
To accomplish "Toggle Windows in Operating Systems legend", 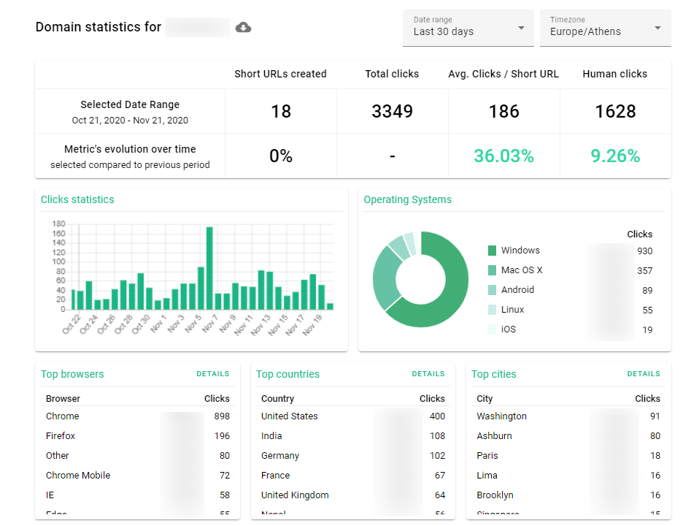I will coord(517,250).
